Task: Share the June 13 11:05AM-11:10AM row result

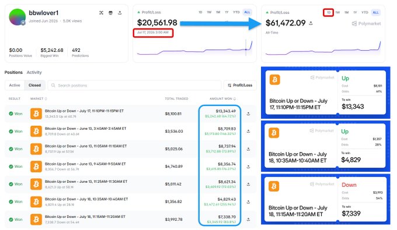Action: coord(248,149)
